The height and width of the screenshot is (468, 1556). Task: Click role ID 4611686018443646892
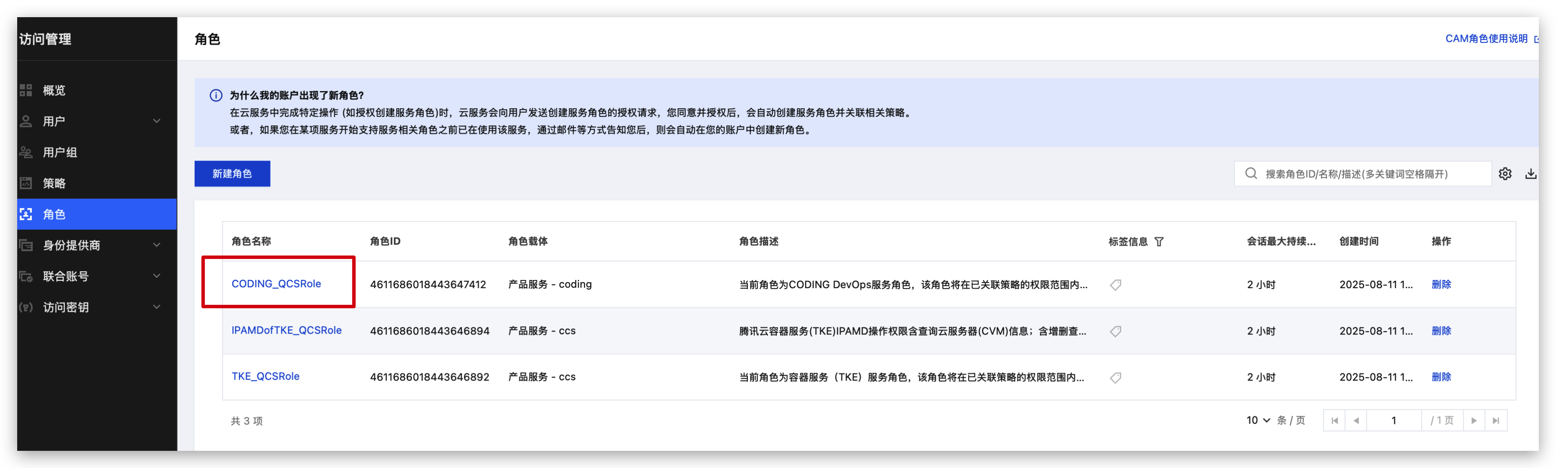click(x=430, y=377)
